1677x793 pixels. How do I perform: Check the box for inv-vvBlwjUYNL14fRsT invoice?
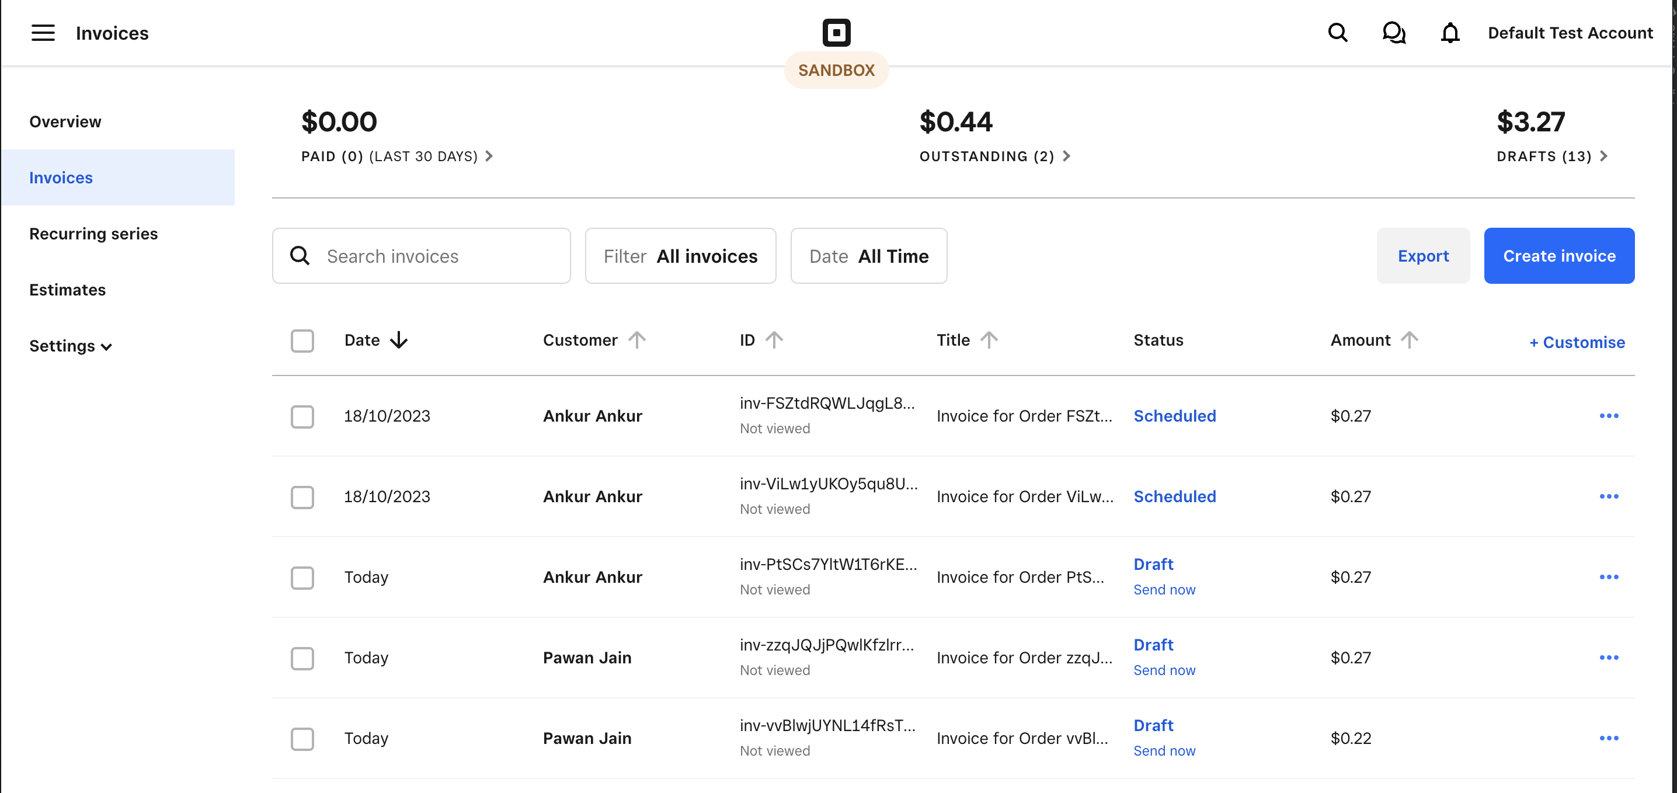[302, 738]
